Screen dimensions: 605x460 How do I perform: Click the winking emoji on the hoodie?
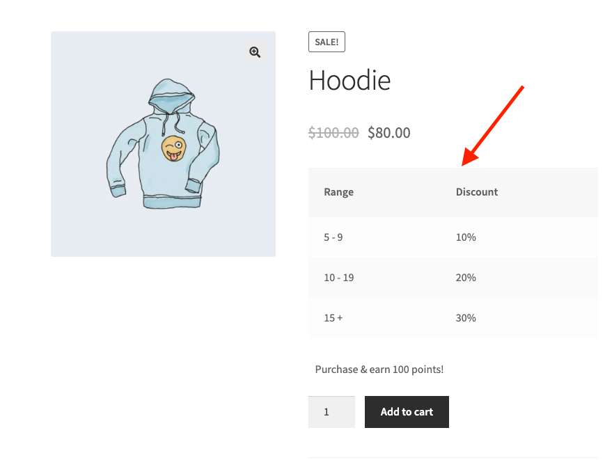pos(173,149)
